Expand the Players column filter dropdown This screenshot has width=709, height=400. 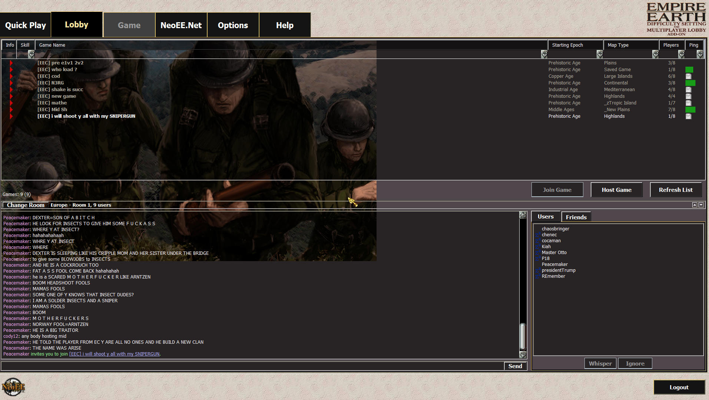point(681,54)
